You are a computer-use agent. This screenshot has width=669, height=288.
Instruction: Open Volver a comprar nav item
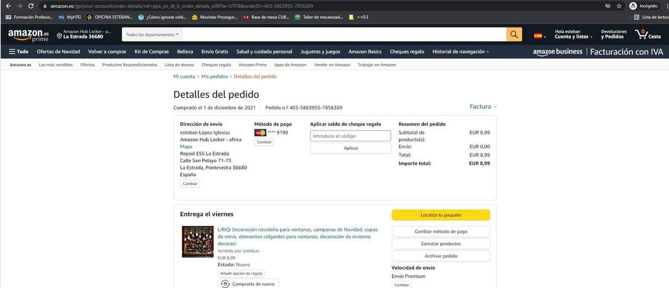click(x=107, y=52)
